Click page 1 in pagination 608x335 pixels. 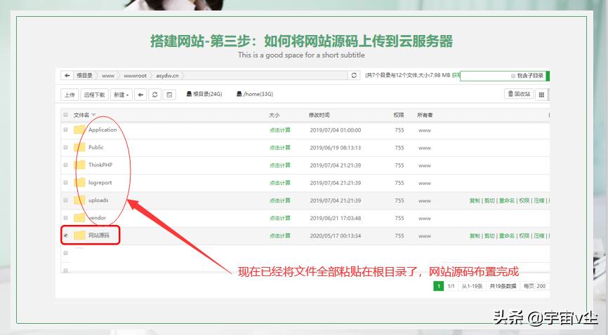(439, 286)
